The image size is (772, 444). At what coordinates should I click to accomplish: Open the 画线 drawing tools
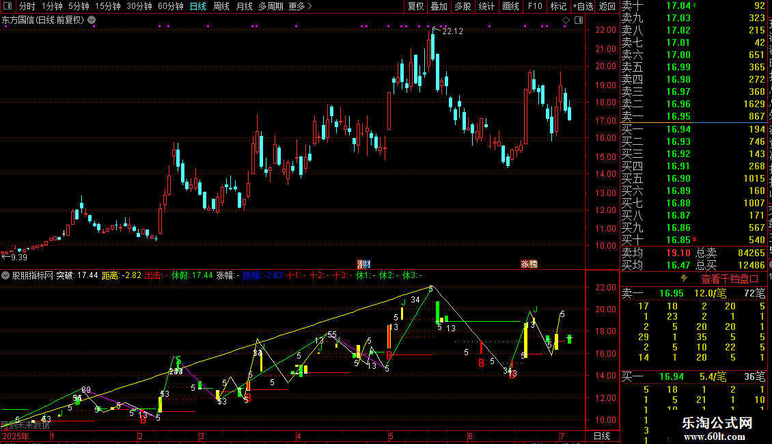tap(510, 6)
